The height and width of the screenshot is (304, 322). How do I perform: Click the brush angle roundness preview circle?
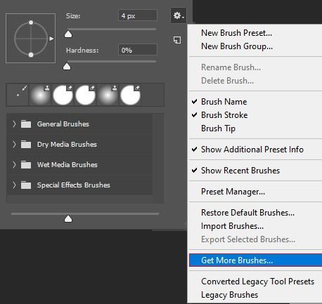click(x=31, y=39)
